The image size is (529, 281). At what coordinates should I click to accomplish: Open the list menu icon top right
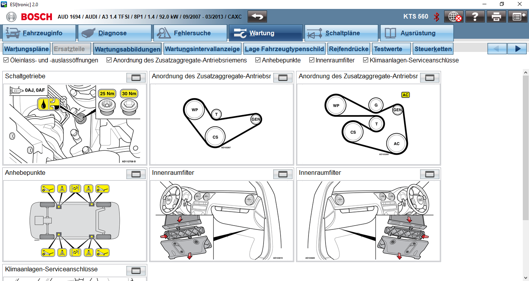517,17
